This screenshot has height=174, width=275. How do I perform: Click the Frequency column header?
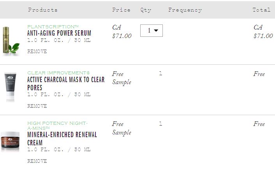pos(185,10)
